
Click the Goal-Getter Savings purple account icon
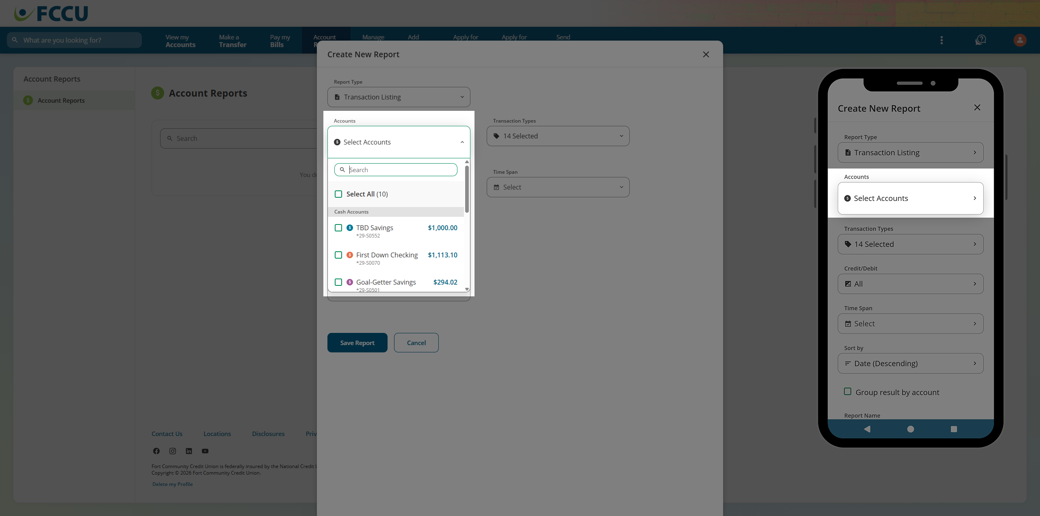pyautogui.click(x=350, y=282)
